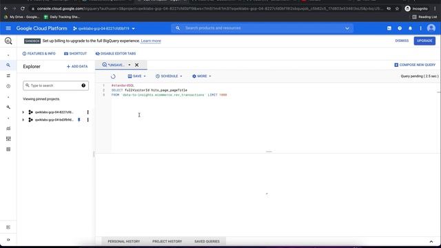Open the Google Cloud hamburger navigation menu
Screen dimensions: 441x248
coord(8,28)
